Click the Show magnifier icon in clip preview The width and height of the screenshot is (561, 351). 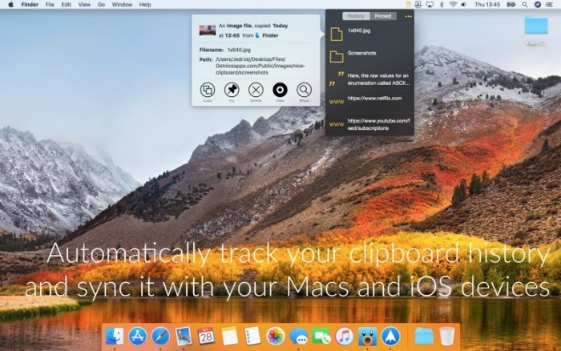tap(304, 90)
